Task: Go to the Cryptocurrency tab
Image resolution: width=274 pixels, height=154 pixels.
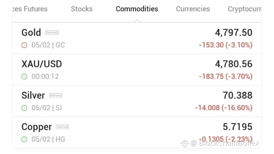Action: pos(244,9)
